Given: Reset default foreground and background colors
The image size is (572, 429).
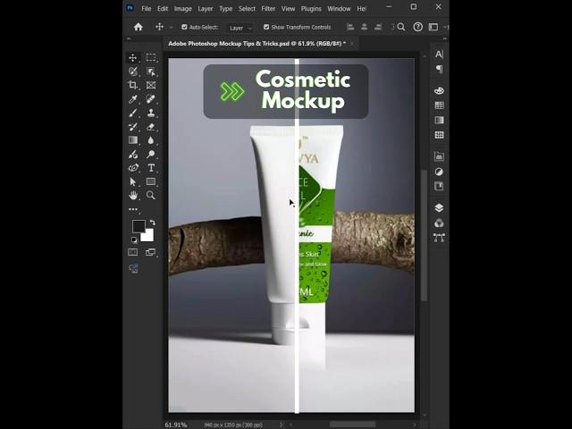Looking at the screenshot, I should [134, 240].
